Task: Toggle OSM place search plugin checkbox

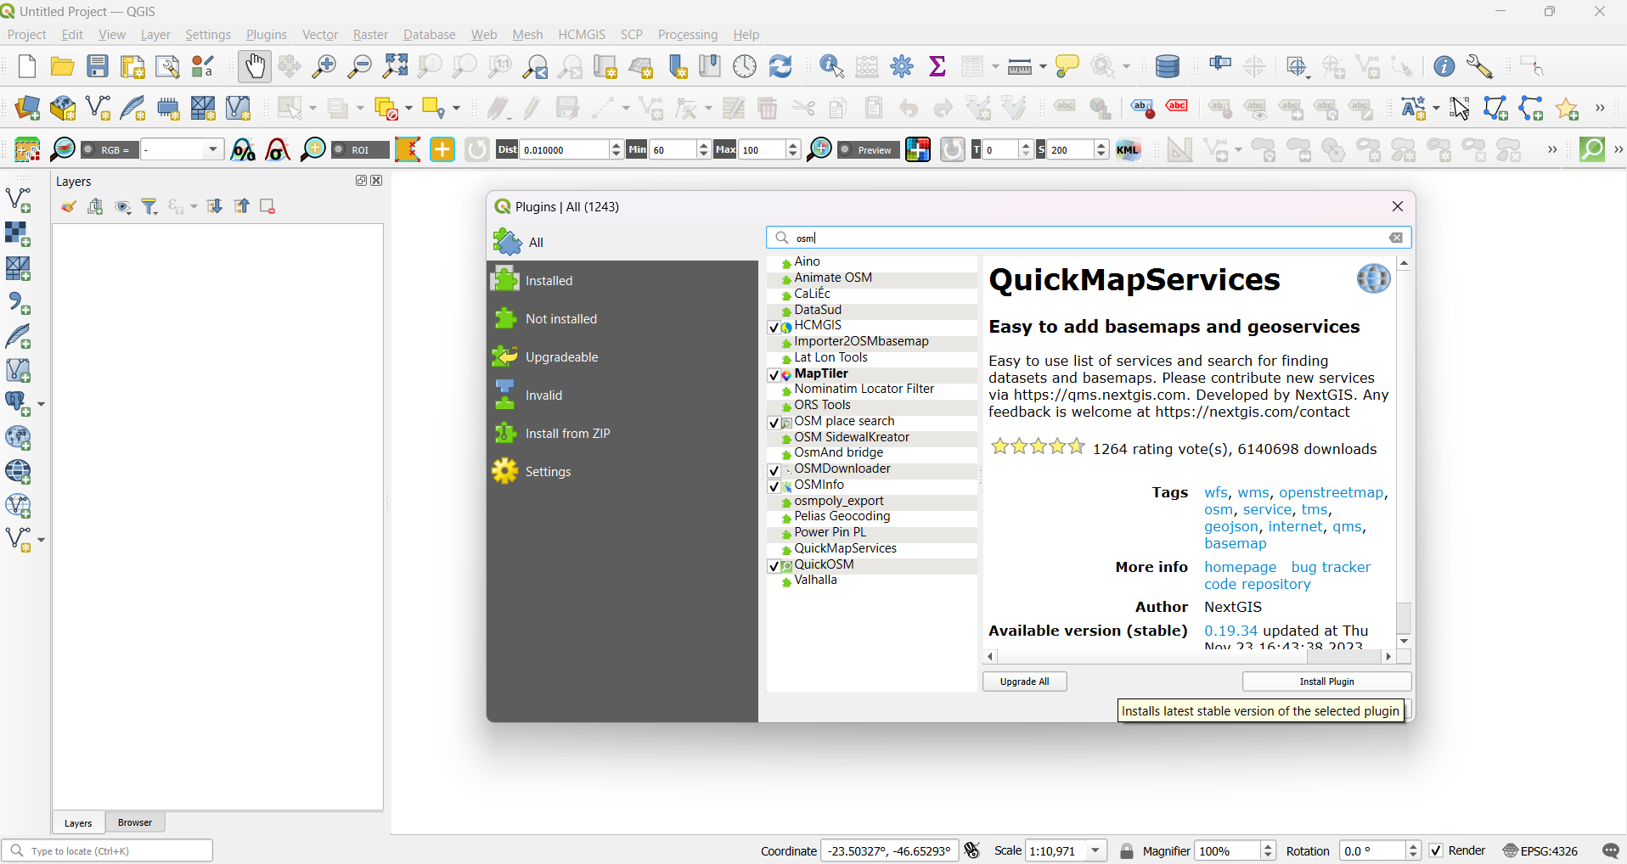Action: [x=774, y=423]
